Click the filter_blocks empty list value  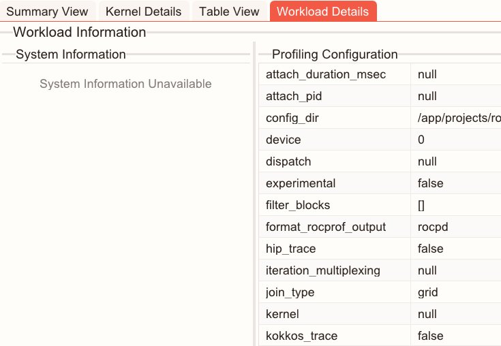421,205
